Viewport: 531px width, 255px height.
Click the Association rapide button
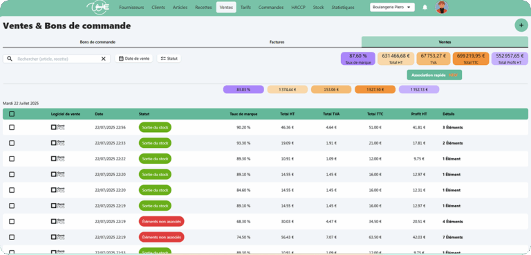pyautogui.click(x=434, y=75)
